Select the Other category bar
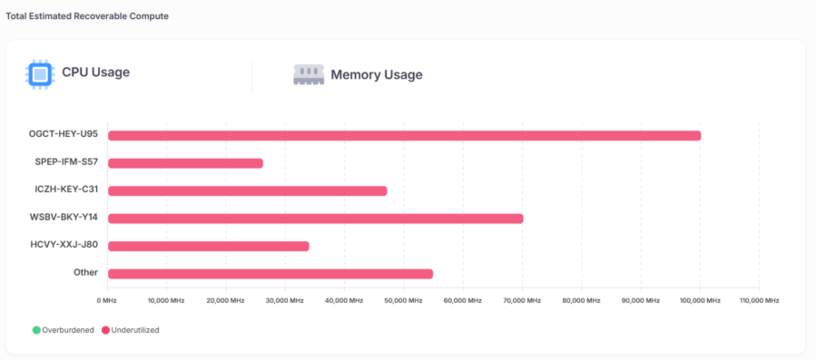The width and height of the screenshot is (817, 360). [271, 274]
